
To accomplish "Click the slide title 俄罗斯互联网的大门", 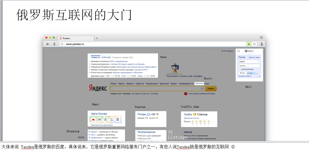I will (74, 15).
